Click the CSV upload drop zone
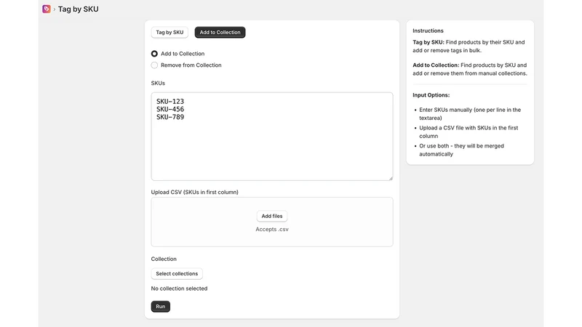Image resolution: width=582 pixels, height=327 pixels. [272, 222]
